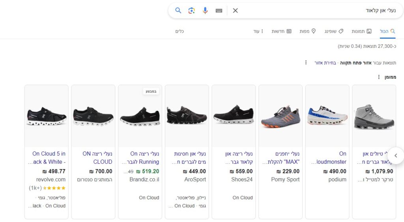Click the במבצע sale badge
The image size is (404, 222).
(x=151, y=91)
